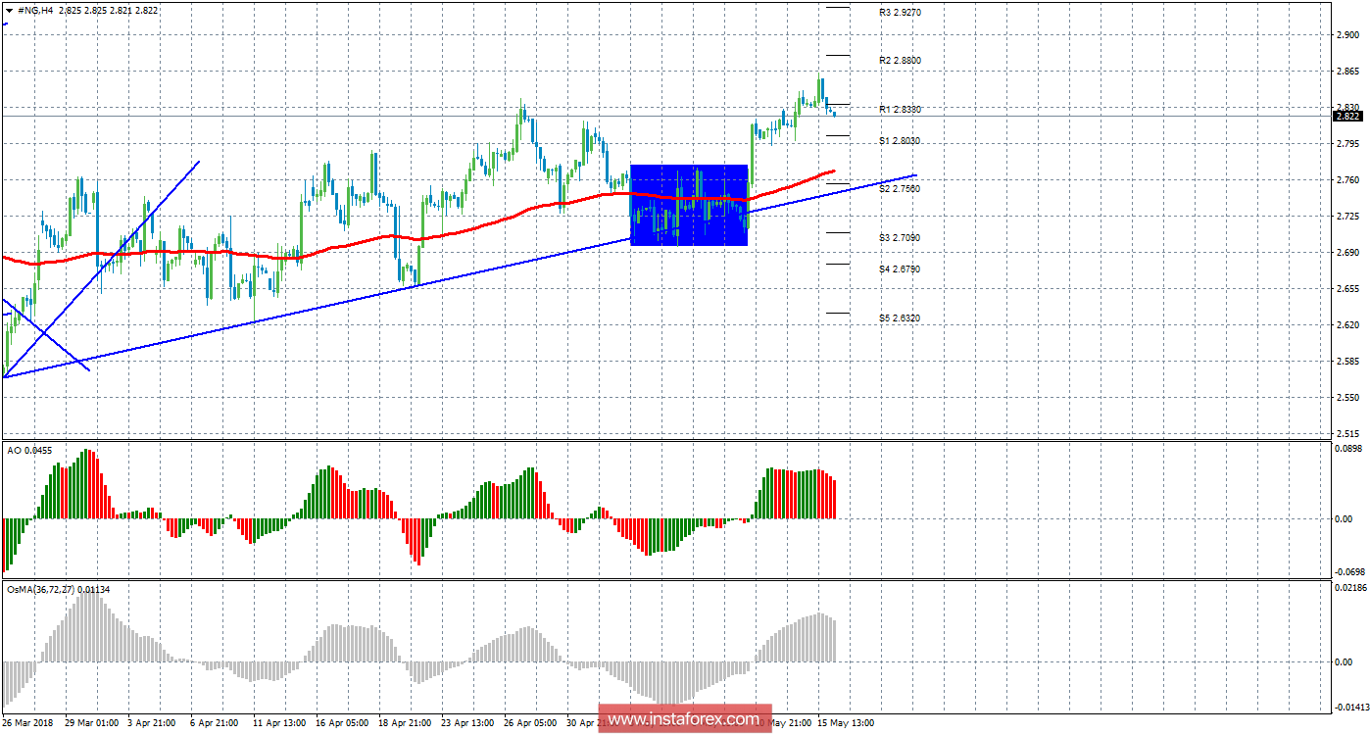The width and height of the screenshot is (1370, 734).
Task: Select the S3 2.7090 pivot label
Action: pos(900,237)
